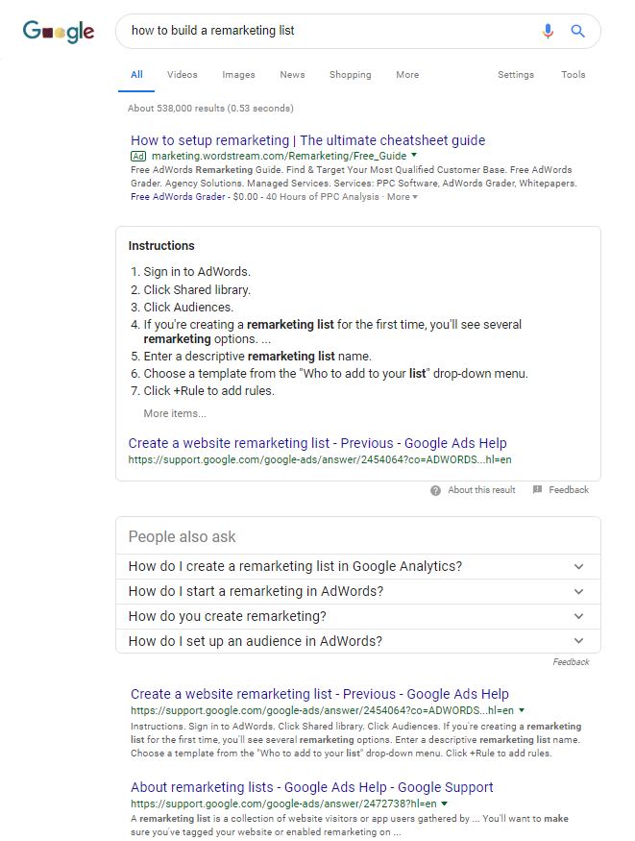
Task: Open the search Settings menu
Action: point(516,75)
